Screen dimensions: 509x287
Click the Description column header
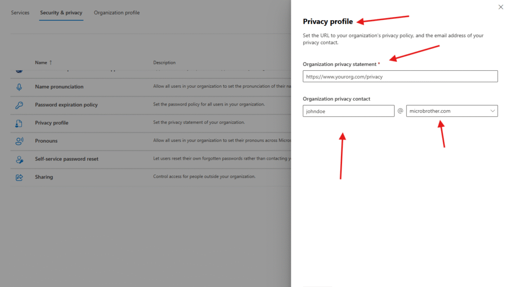[x=165, y=63]
